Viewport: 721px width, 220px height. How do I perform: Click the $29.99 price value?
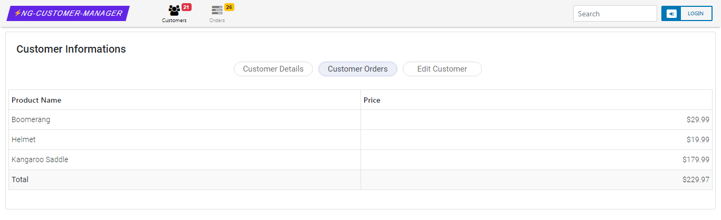click(698, 120)
